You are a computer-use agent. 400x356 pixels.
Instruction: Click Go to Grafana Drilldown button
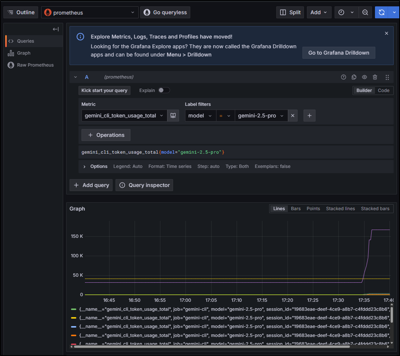coord(339,53)
